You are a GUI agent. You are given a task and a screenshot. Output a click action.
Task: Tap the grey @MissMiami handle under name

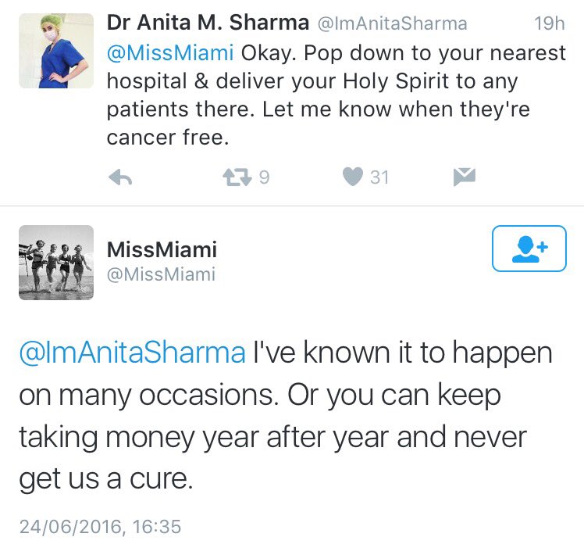[161, 274]
